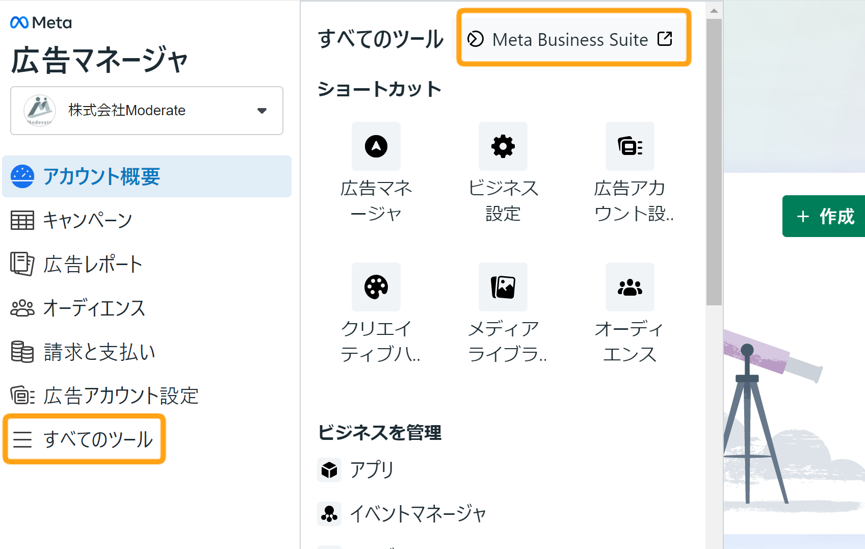
Task: Click the Meta Business Suite circle logo icon
Action: (x=476, y=39)
